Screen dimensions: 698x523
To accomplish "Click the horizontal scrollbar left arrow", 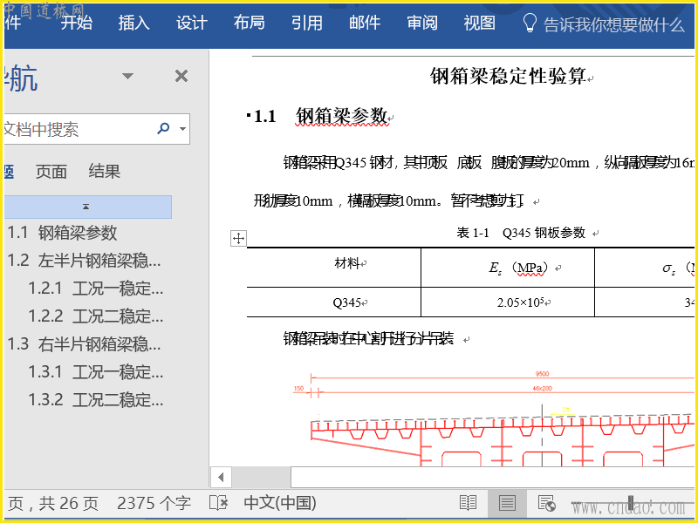I will coord(221,478).
